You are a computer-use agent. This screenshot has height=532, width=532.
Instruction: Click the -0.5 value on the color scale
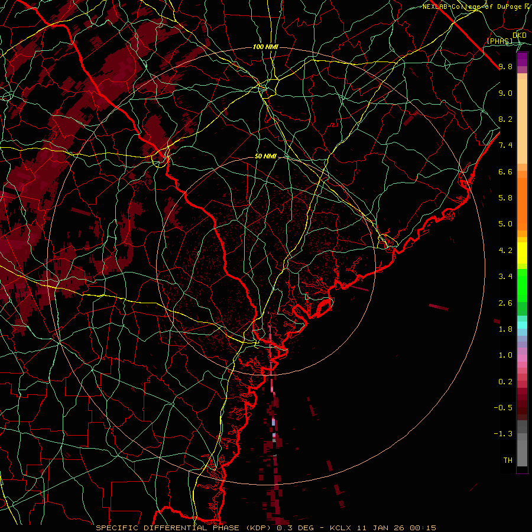[503, 408]
